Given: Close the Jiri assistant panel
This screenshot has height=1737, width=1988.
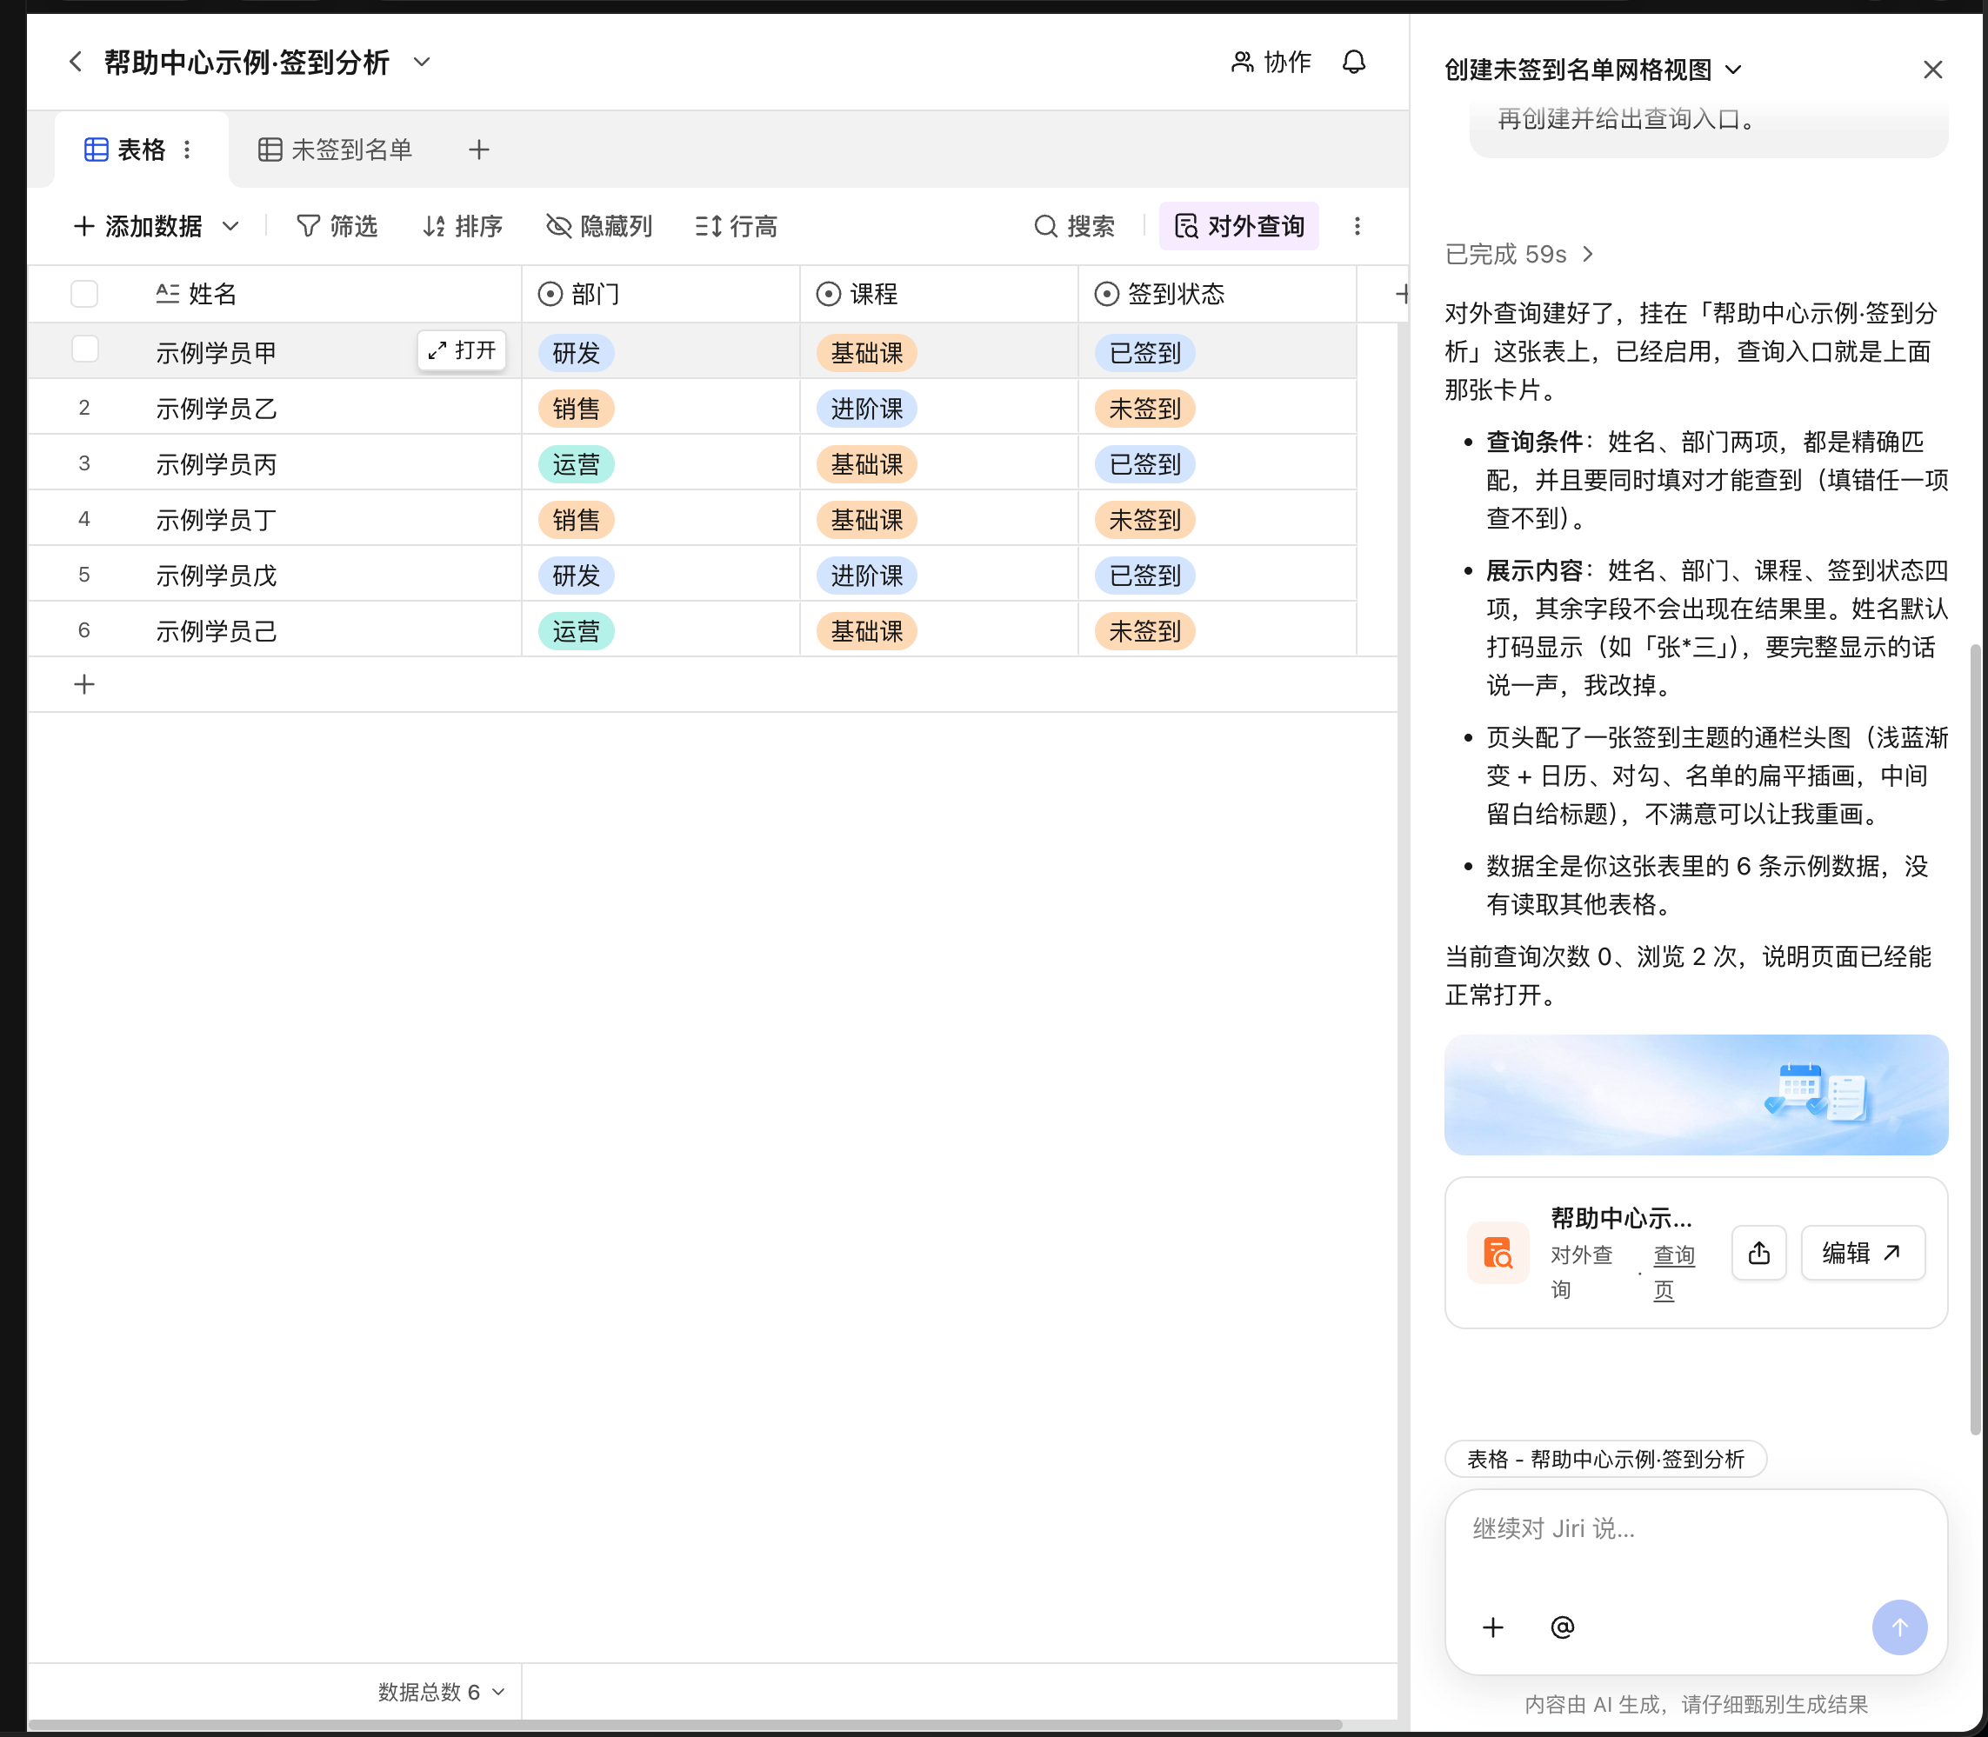Looking at the screenshot, I should tap(1931, 70).
